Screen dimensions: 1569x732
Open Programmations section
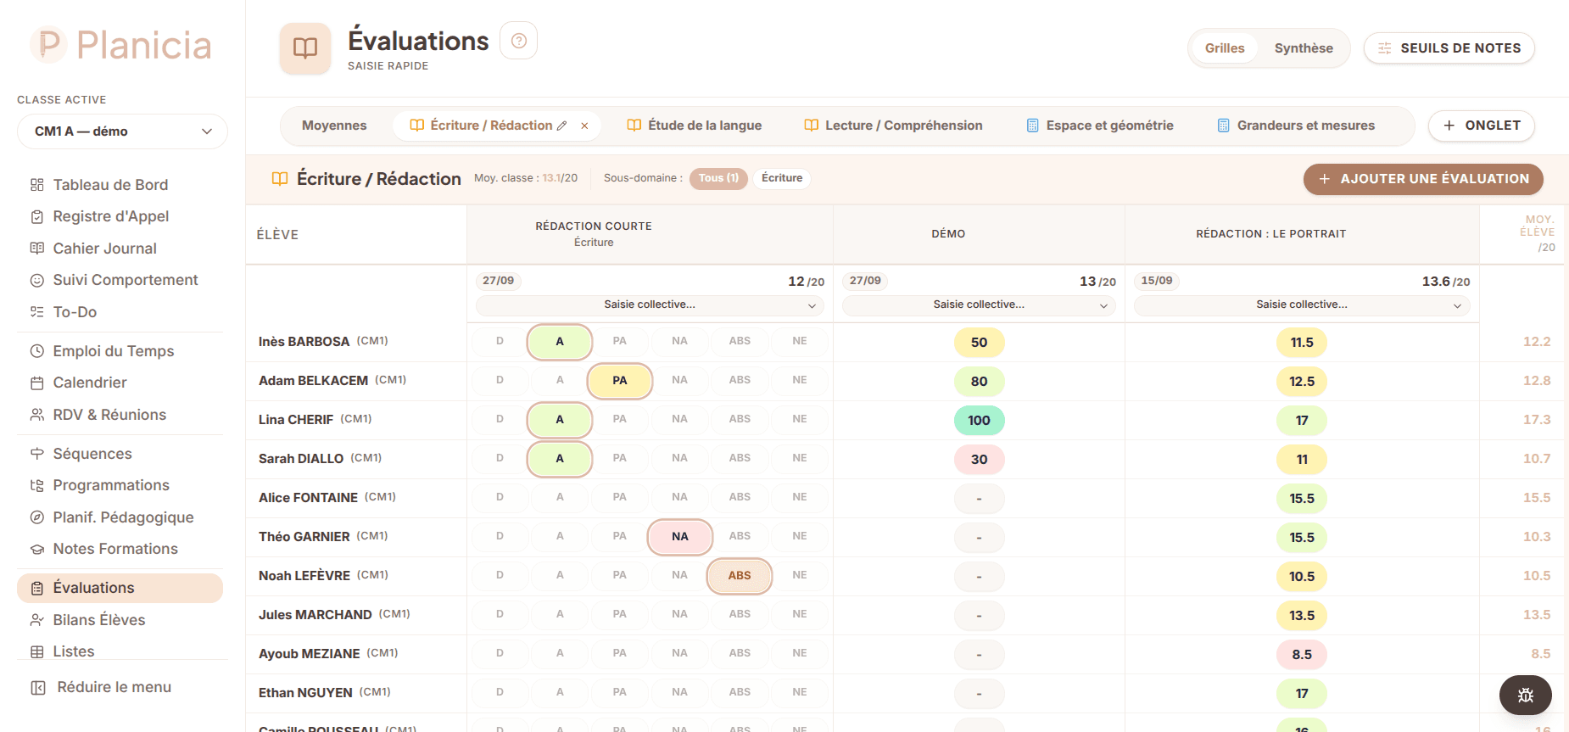tap(120, 485)
